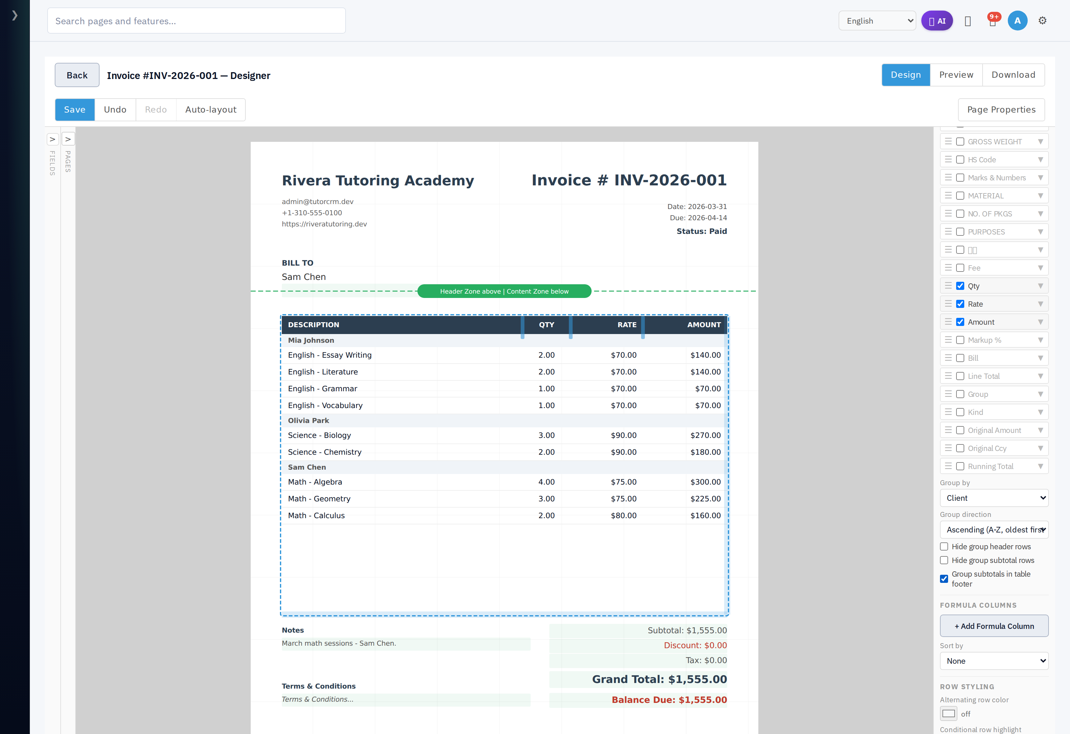Expand the Original Amount options arrow
Viewport: 1070px width, 734px height.
point(1040,430)
